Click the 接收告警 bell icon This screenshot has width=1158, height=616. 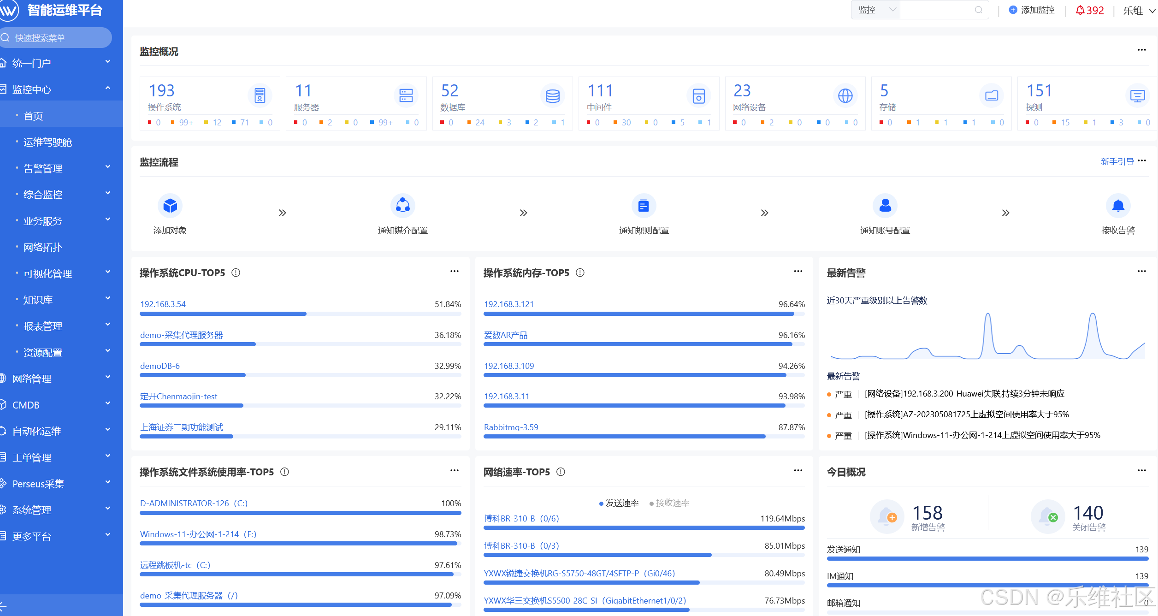pyautogui.click(x=1118, y=205)
